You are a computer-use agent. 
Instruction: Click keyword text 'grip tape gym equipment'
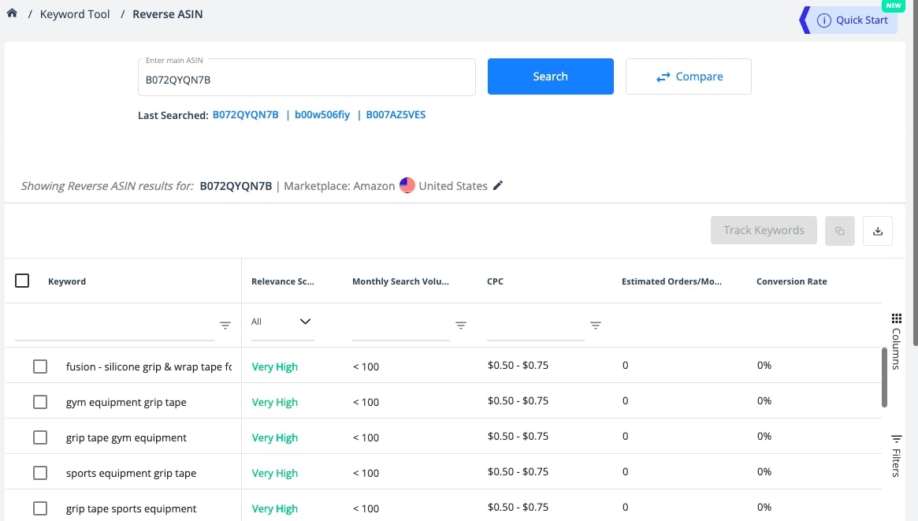tap(126, 438)
